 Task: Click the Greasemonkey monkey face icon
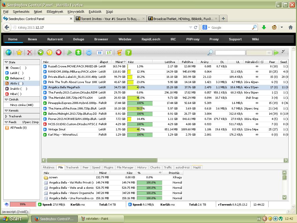[274, 28]
